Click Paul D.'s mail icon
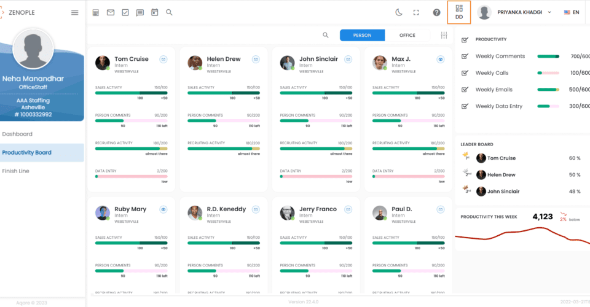This screenshot has height=307, width=590. tap(441, 209)
